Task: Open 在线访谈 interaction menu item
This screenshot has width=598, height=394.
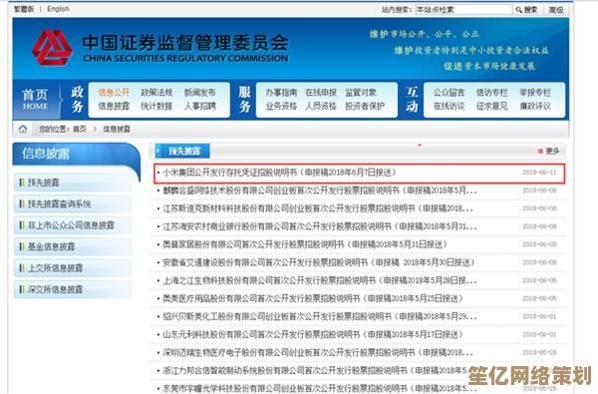Action: (x=448, y=106)
